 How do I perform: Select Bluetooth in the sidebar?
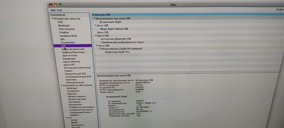click(64, 26)
